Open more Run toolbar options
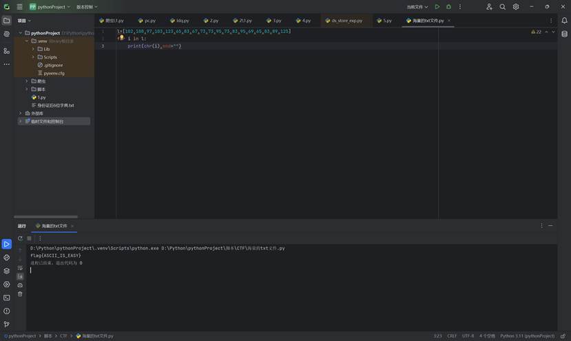This screenshot has width=571, height=341. coord(40,238)
